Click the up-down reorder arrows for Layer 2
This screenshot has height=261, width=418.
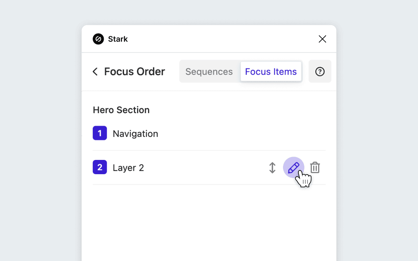(x=272, y=167)
